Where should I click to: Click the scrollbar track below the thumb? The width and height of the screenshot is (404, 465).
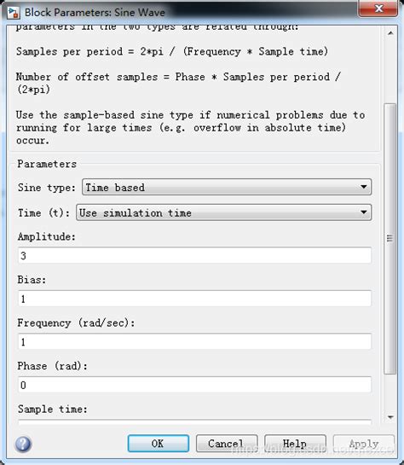(x=390, y=393)
